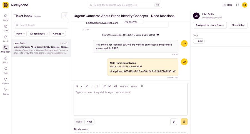This screenshot has height=134, width=250.
Task: Click john@nicelydone.club email text
Action: click(212, 18)
